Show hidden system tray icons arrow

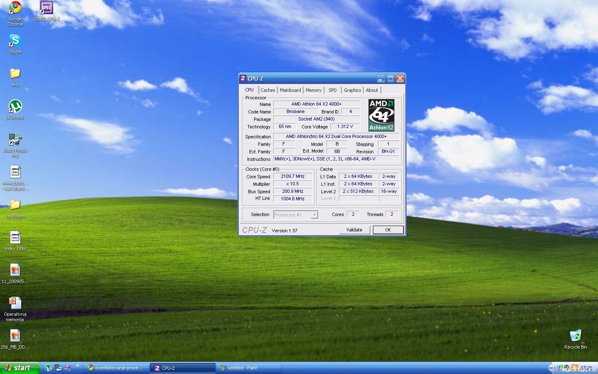(551, 368)
